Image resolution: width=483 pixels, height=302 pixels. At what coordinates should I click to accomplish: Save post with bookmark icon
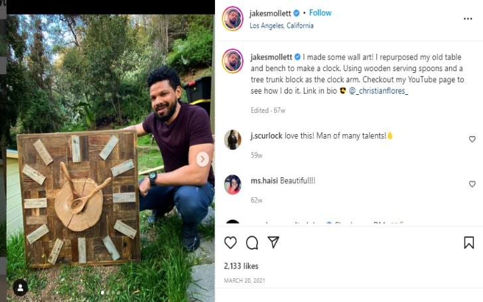[x=468, y=243]
